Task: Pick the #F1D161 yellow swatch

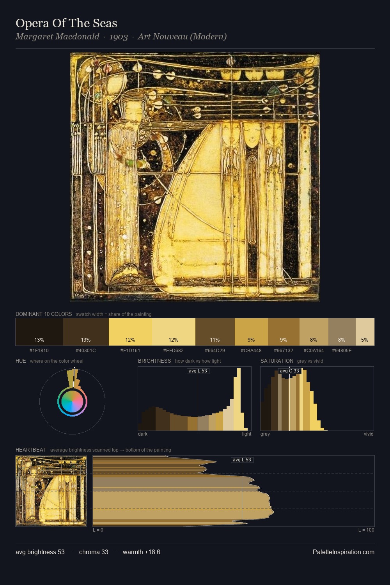Action: coord(130,332)
